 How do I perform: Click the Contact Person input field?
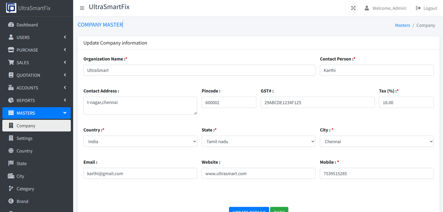pos(377,70)
